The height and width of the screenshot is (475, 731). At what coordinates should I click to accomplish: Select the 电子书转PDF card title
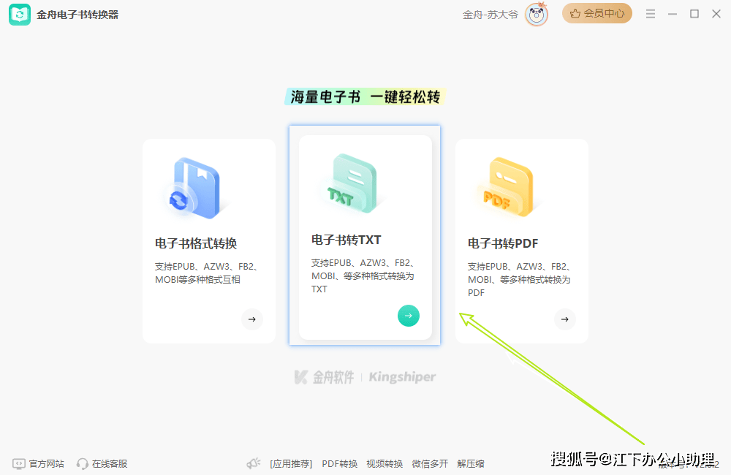(x=503, y=243)
